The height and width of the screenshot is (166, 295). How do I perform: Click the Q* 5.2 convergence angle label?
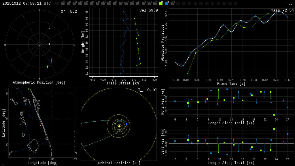tap(69, 12)
